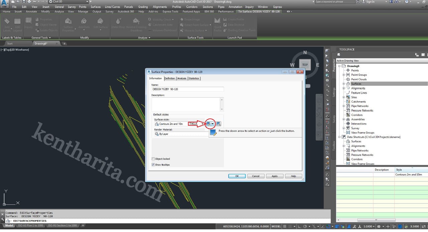Click the Quick Profile ribbon icon
Image resolution: width=428 pixels, height=232 pixels.
[218, 23]
